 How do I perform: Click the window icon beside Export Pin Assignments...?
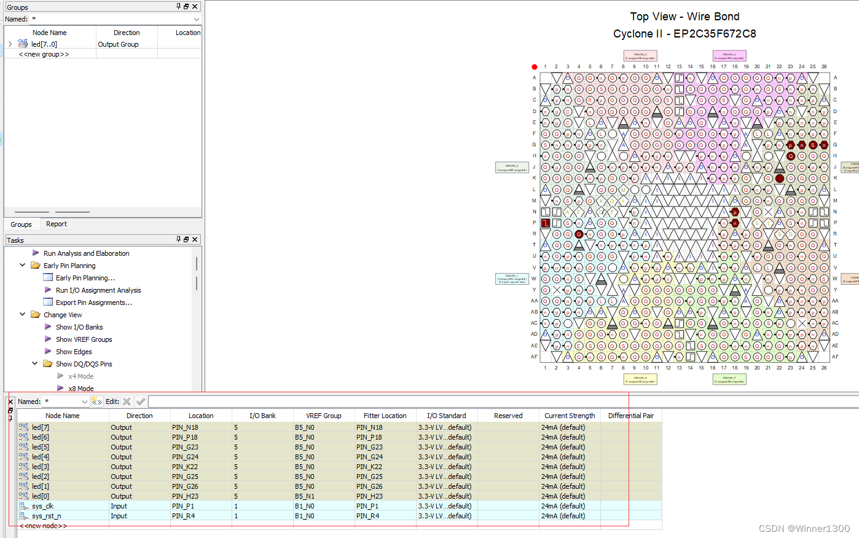[x=48, y=302]
